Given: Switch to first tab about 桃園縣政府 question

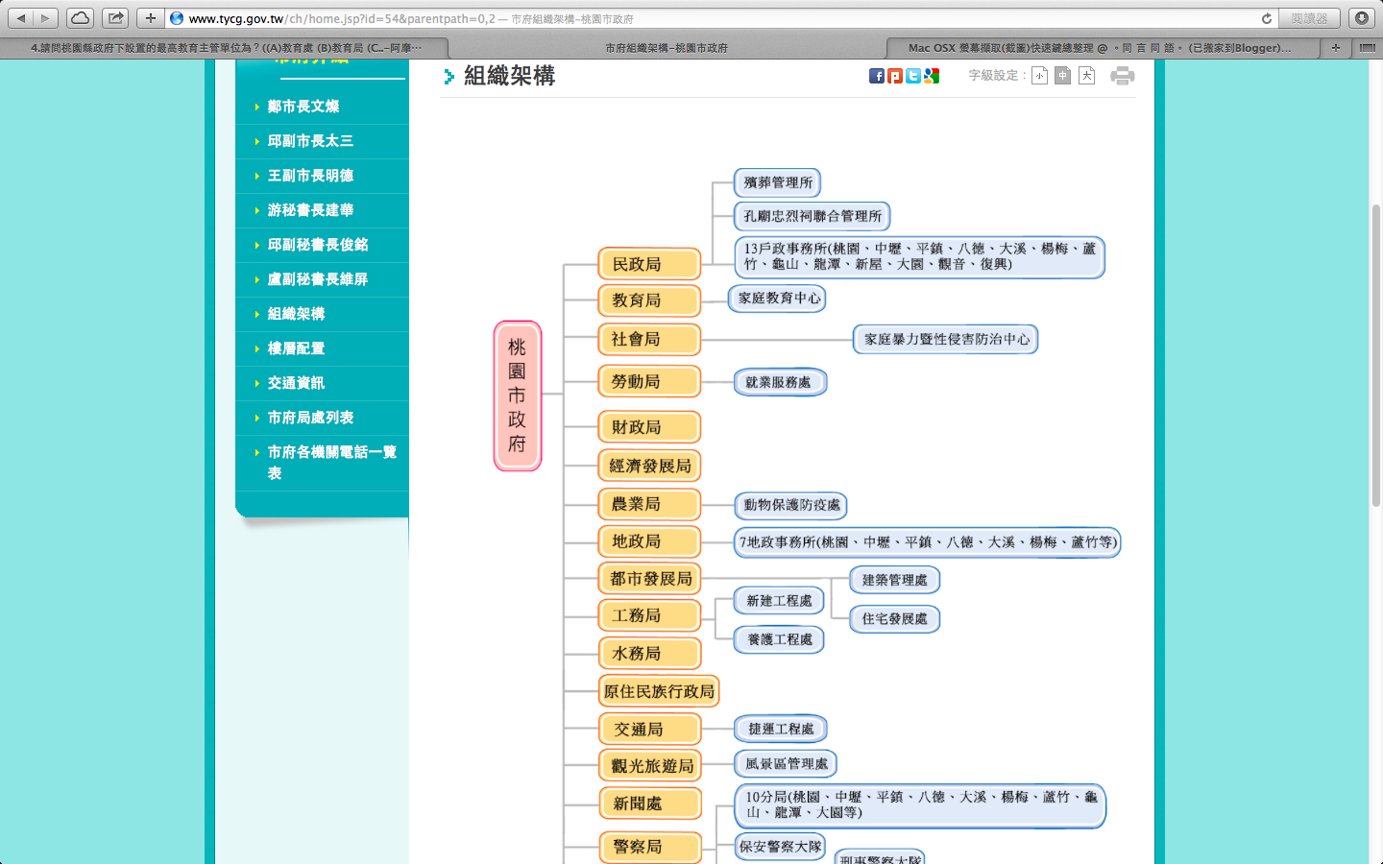Looking at the screenshot, I should click(226, 47).
